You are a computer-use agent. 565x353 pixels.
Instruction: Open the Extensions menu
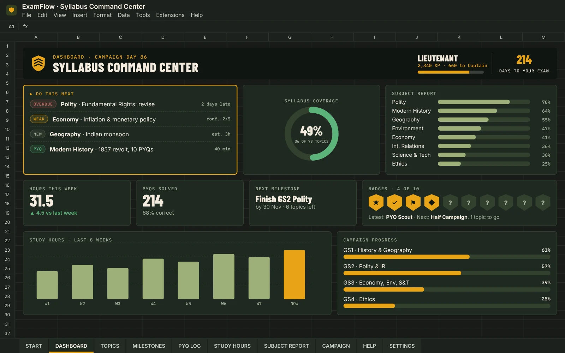pos(170,15)
